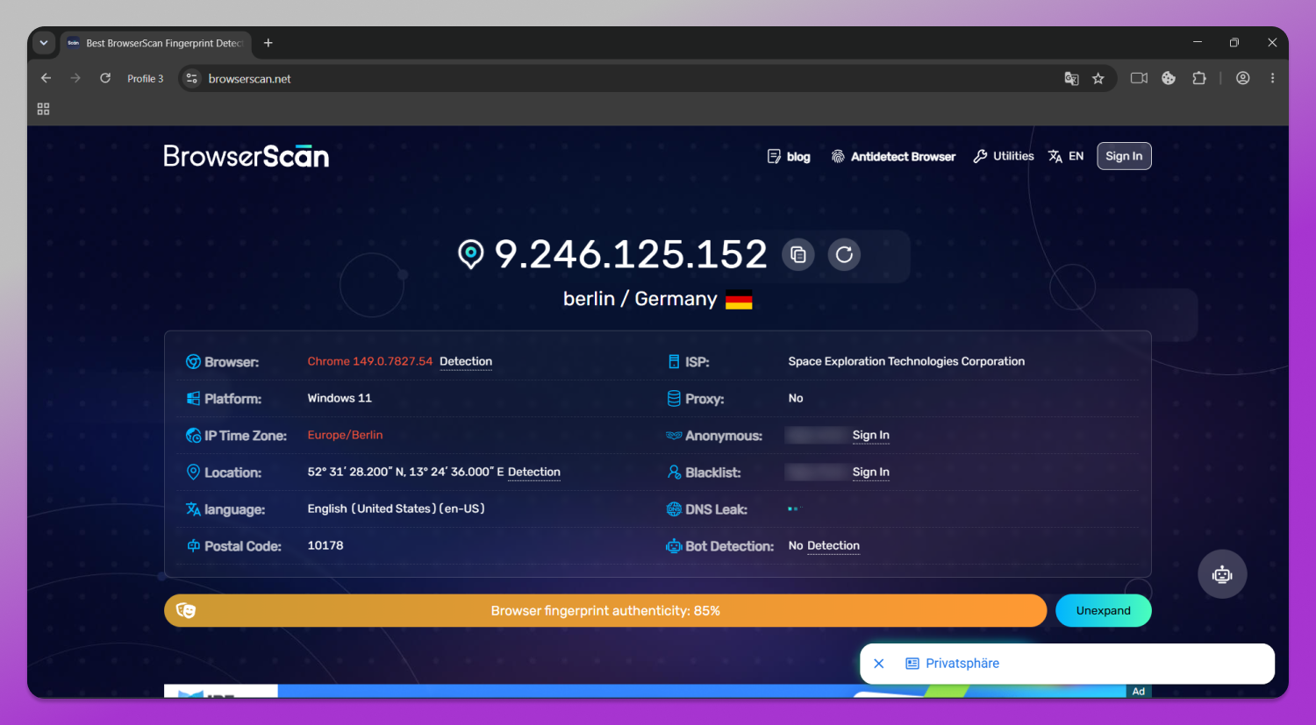Open the Antidetect Browser menu item

coord(893,156)
